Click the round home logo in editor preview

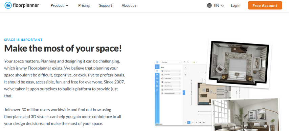(157, 62)
